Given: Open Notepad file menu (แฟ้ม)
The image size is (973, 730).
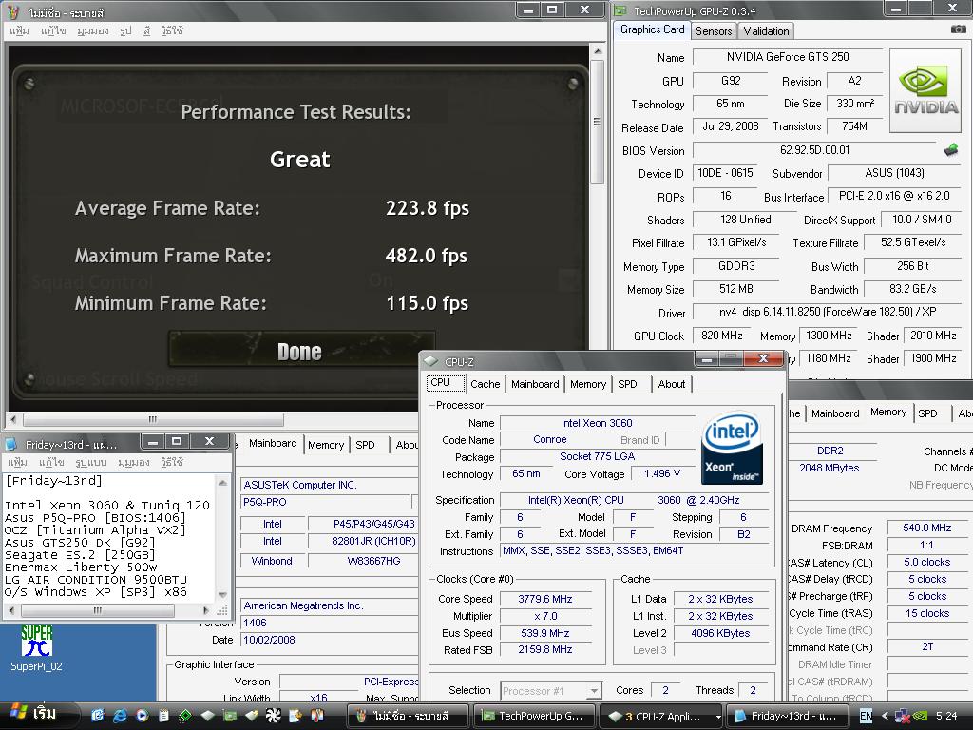Looking at the screenshot, I should point(17,463).
